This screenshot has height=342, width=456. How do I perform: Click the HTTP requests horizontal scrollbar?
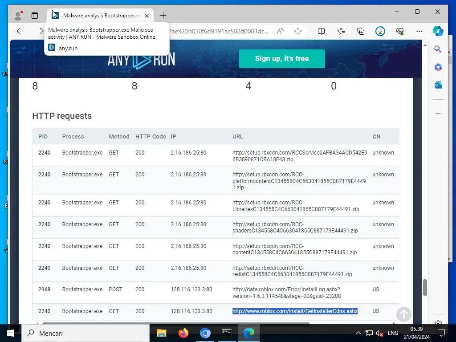pyautogui.click(x=176, y=323)
